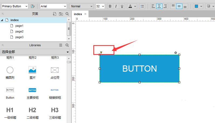Open the 选择全部 library dropdown
This screenshot has height=123, width=215.
pos(35,52)
